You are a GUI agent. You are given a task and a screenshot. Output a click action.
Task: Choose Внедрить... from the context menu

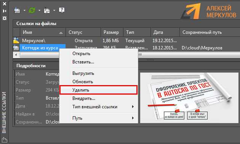coord(99,98)
